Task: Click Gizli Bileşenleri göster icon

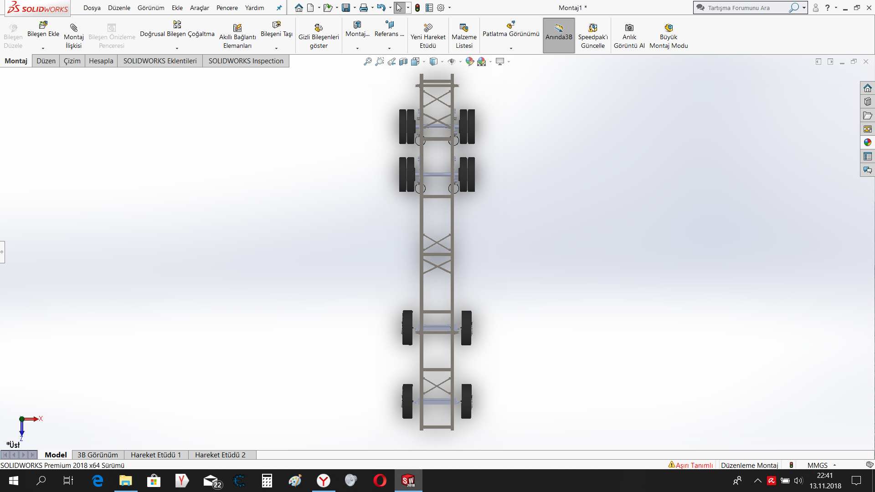Action: pos(319,28)
